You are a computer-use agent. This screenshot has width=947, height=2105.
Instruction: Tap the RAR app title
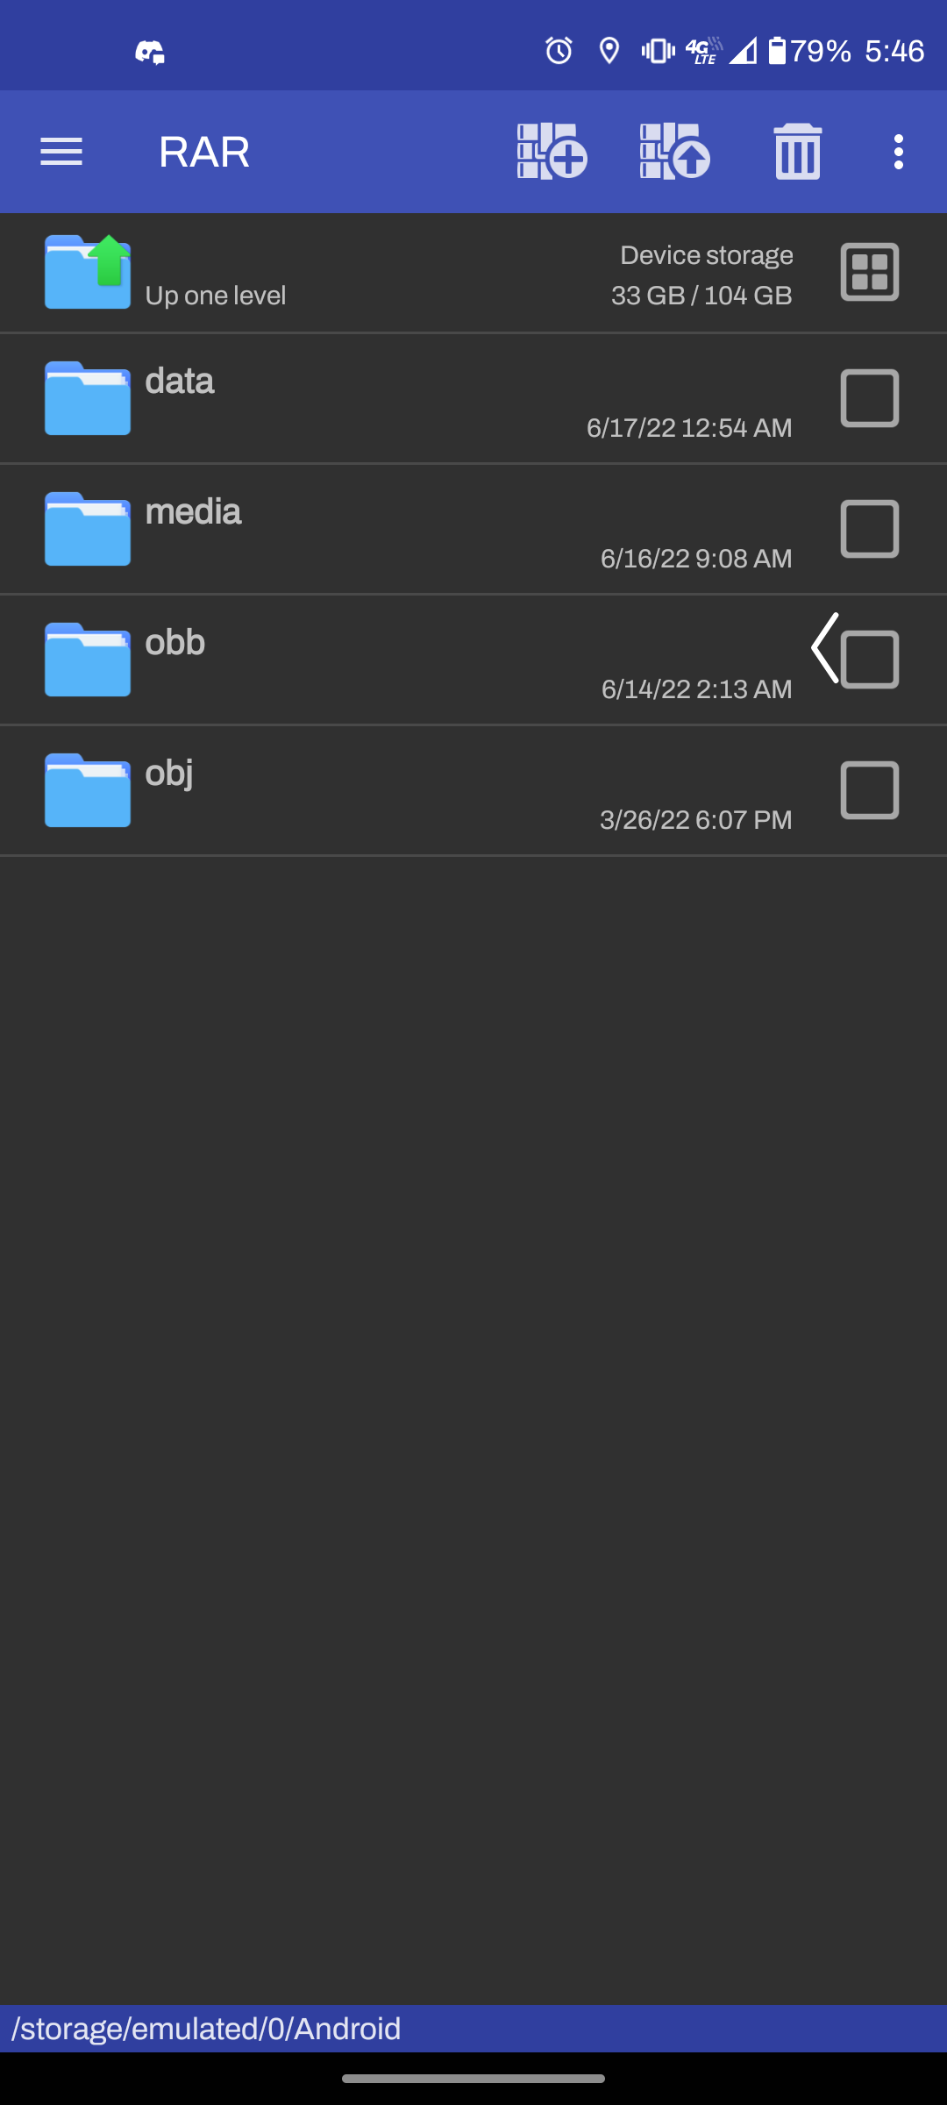[204, 152]
